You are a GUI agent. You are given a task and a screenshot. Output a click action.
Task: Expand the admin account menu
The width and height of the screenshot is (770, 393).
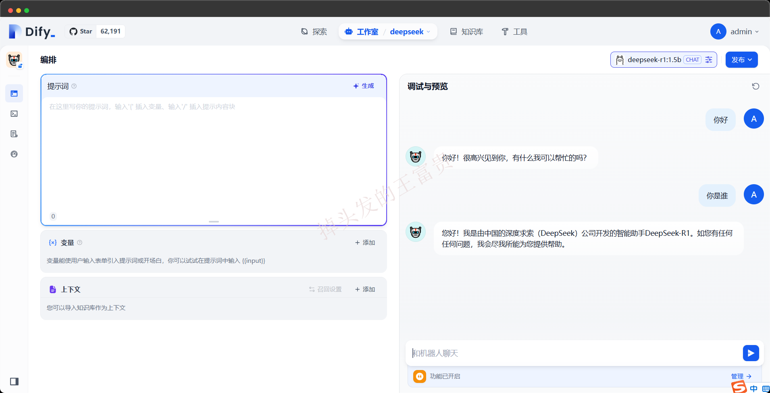click(x=744, y=31)
